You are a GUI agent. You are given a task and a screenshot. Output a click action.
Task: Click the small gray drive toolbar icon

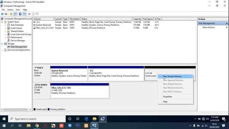pos(29,14)
